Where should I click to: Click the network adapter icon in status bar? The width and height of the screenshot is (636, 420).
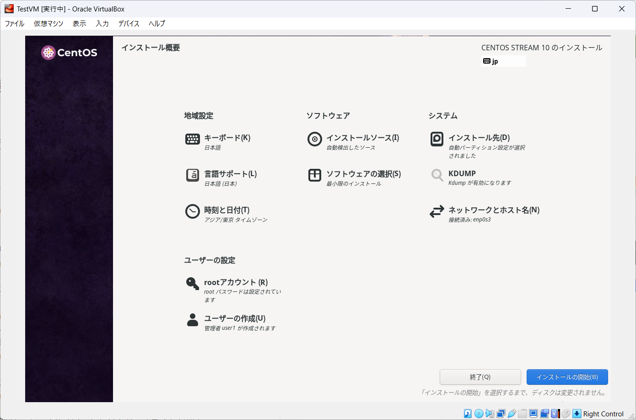coord(501,414)
